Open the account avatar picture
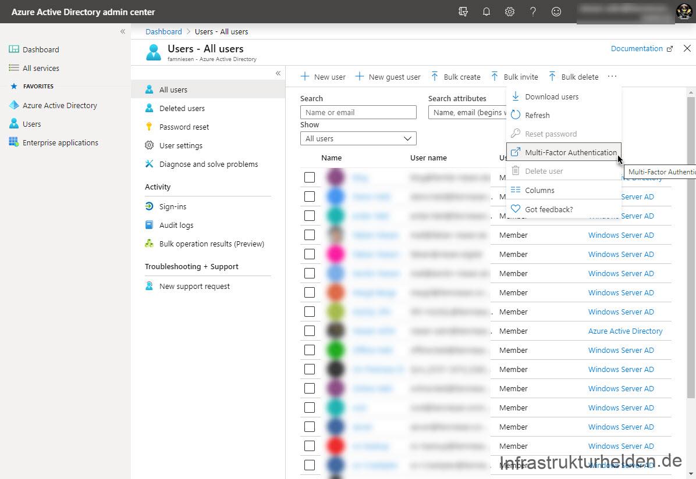The height and width of the screenshot is (479, 696). 684,12
